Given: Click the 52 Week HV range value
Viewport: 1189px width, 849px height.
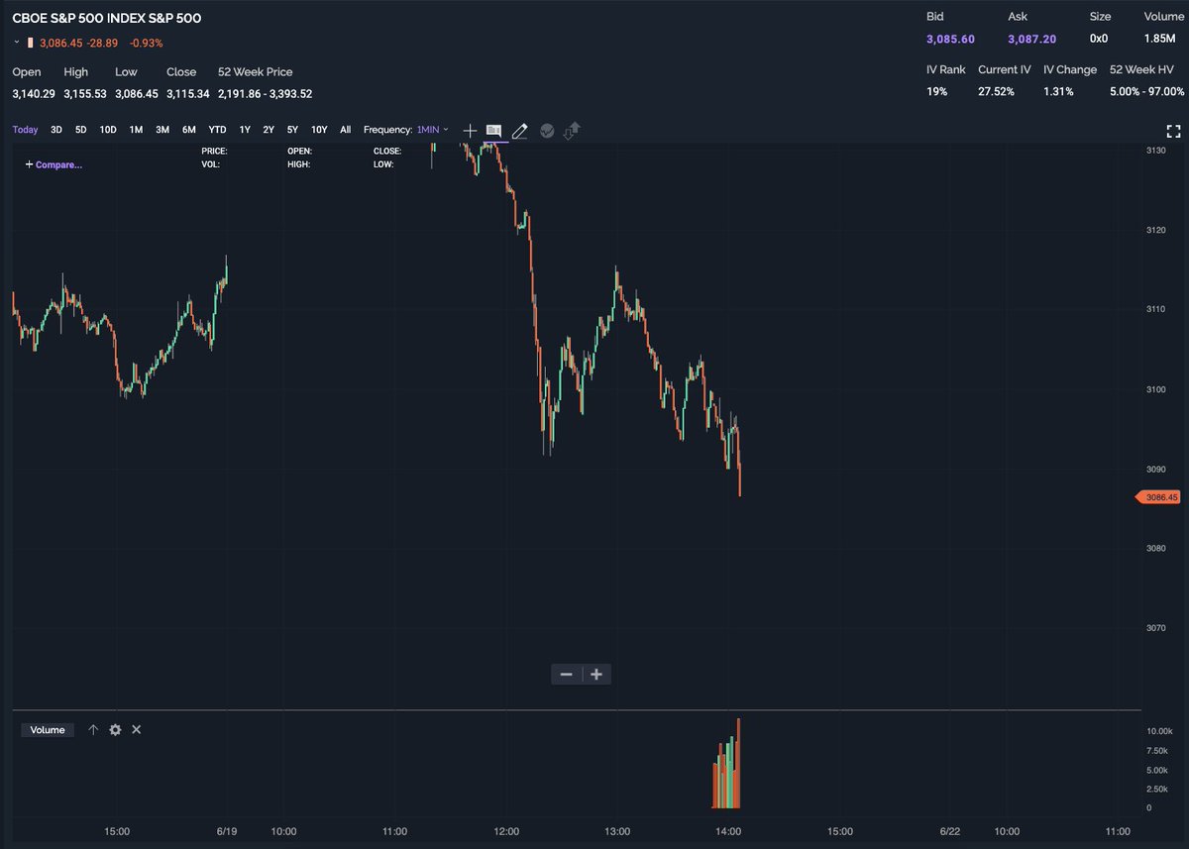Looking at the screenshot, I should (1147, 91).
